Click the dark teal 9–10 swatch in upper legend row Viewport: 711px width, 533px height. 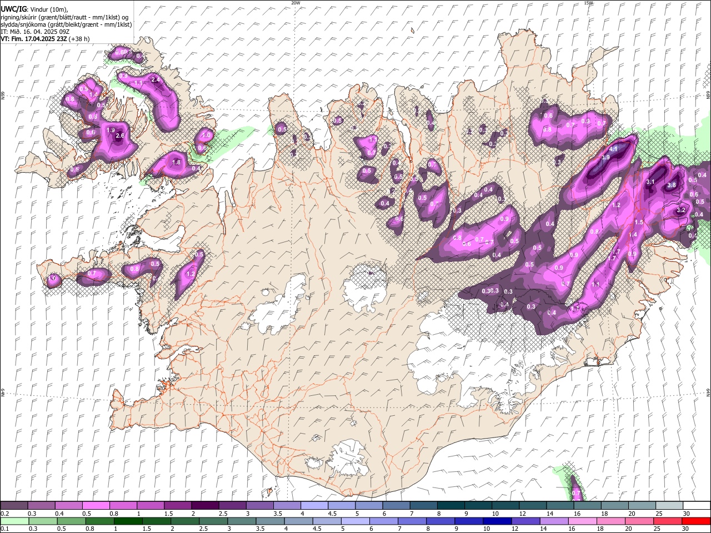coord(478,505)
